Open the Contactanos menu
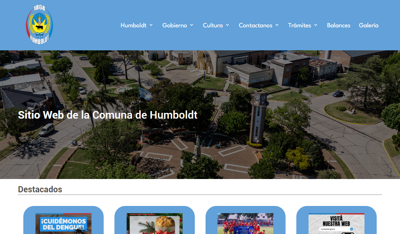Image resolution: width=400 pixels, height=234 pixels. (255, 25)
